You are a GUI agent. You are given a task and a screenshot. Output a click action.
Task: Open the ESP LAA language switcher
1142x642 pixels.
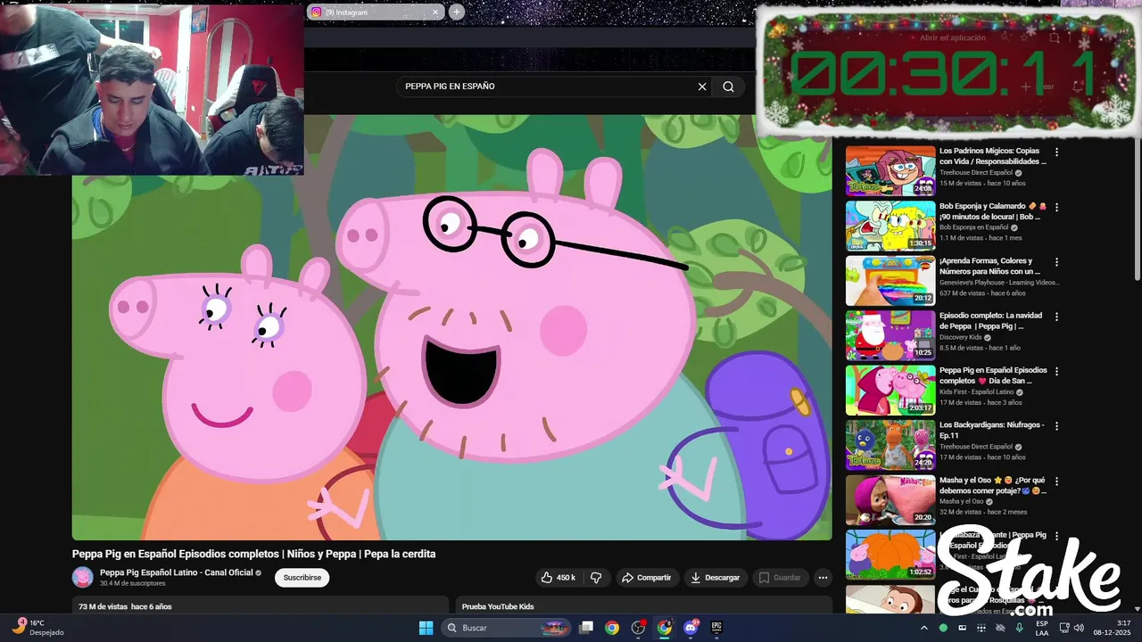(1042, 628)
